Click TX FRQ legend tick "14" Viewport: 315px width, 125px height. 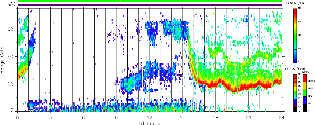[x=299, y=90]
